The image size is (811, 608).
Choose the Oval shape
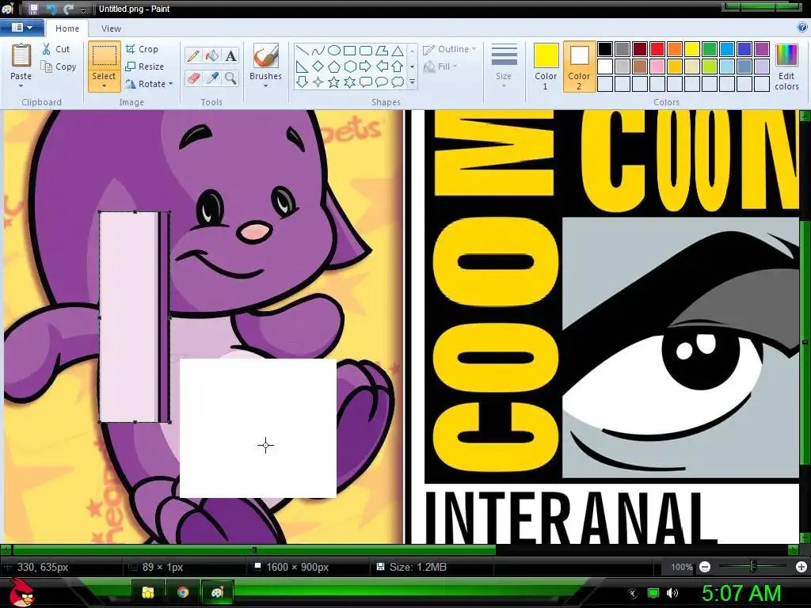[x=334, y=50]
